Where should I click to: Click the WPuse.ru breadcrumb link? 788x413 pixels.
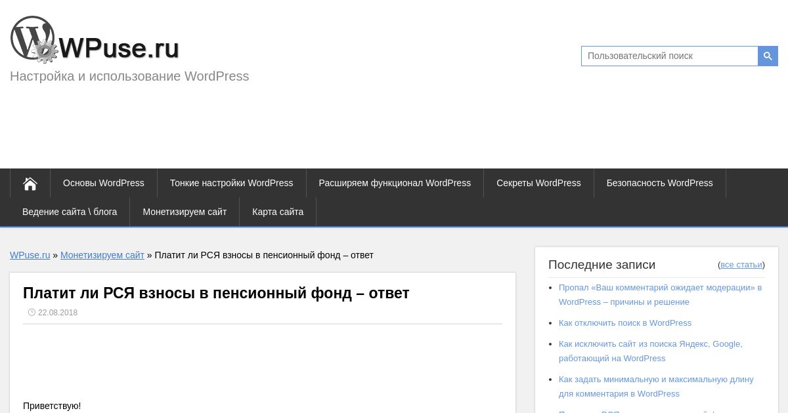(x=30, y=255)
